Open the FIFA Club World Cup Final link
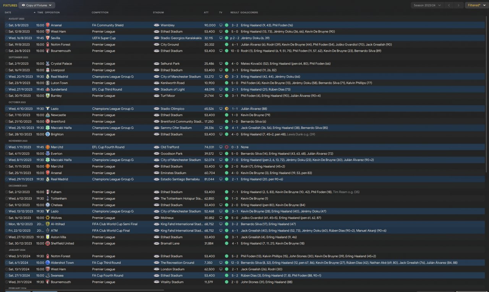This screenshot has width=489, height=292. pyautogui.click(x=111, y=231)
